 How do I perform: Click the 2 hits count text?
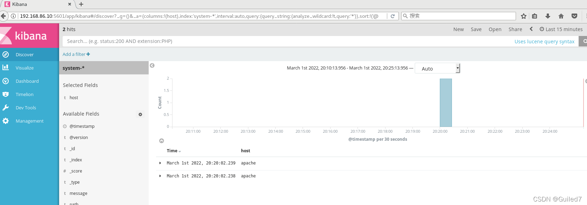coord(69,29)
